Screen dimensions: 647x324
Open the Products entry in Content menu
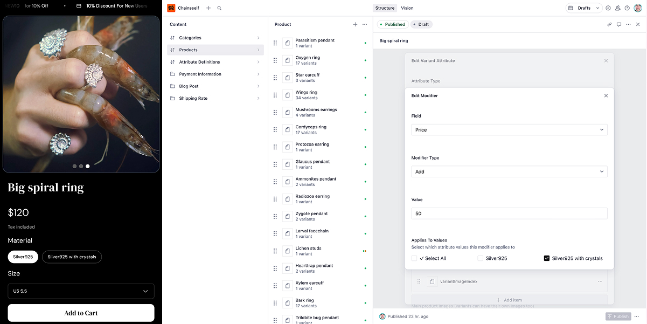click(x=215, y=50)
